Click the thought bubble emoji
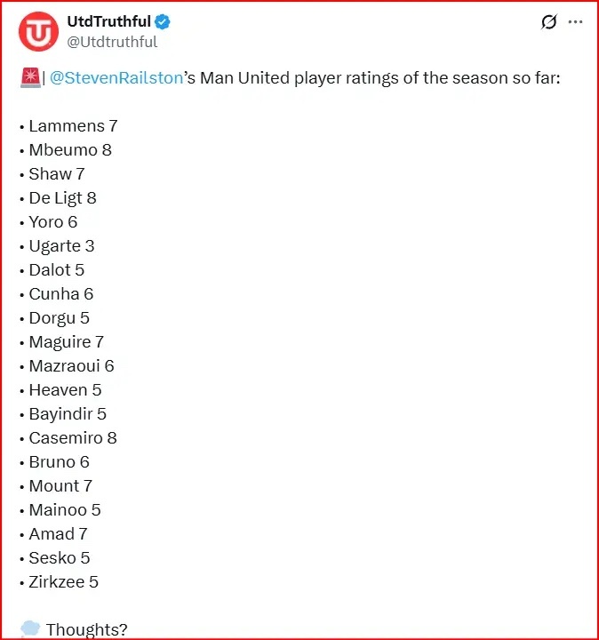The width and height of the screenshot is (599, 640). pos(30,628)
